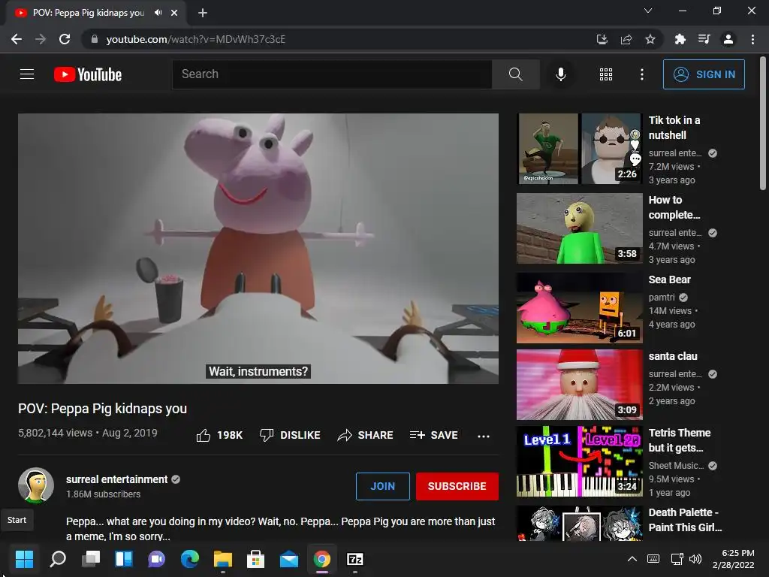Click the JOIN button
The width and height of the screenshot is (769, 577).
coord(382,486)
